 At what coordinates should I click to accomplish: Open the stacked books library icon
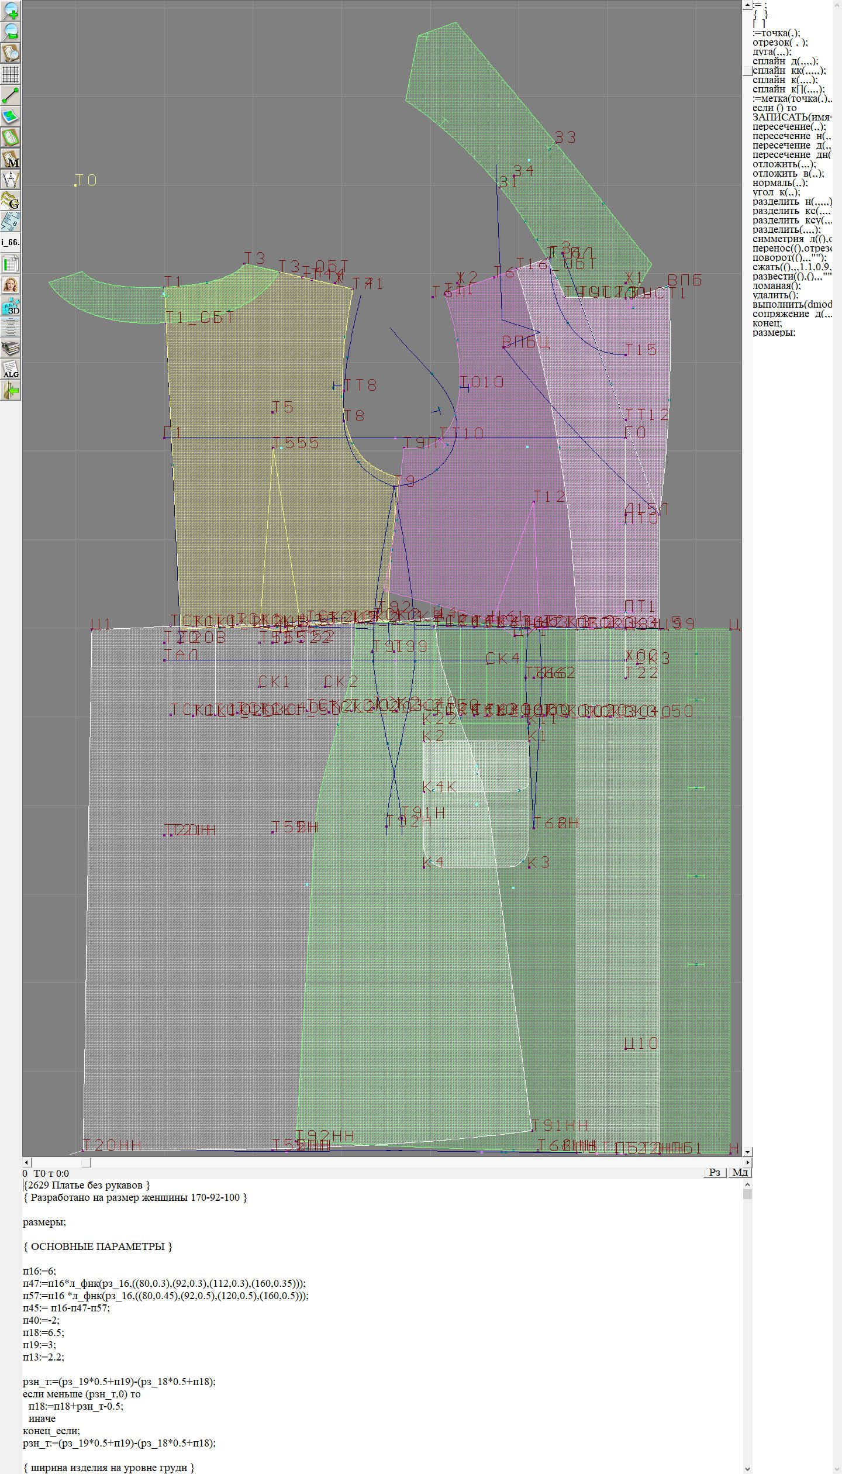[x=11, y=348]
